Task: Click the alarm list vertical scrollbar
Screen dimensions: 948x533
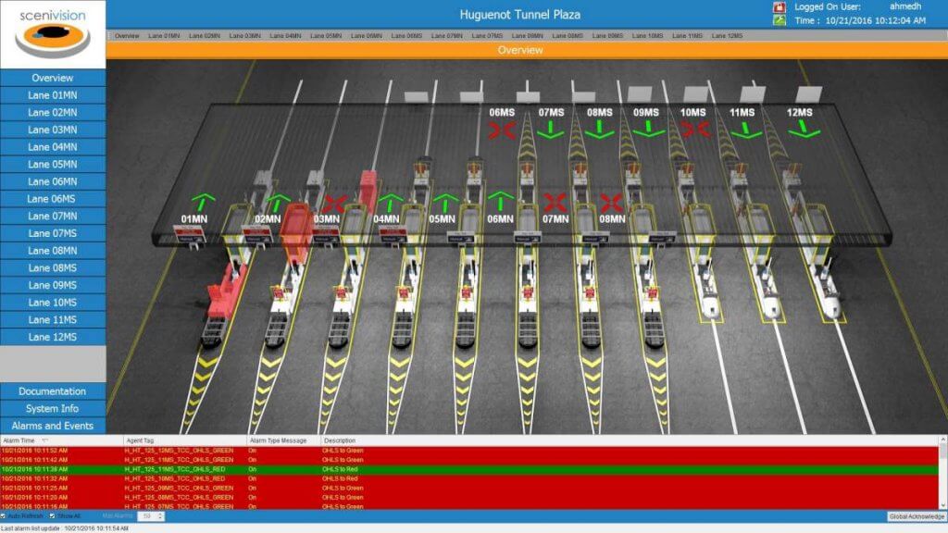Action: (942, 473)
